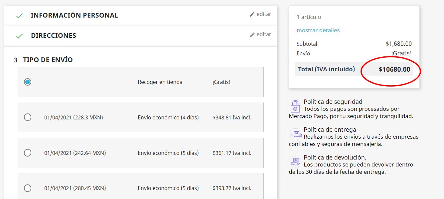Click pencil icon beside Direcciones editar
This screenshot has height=199, width=444.
tap(252, 34)
